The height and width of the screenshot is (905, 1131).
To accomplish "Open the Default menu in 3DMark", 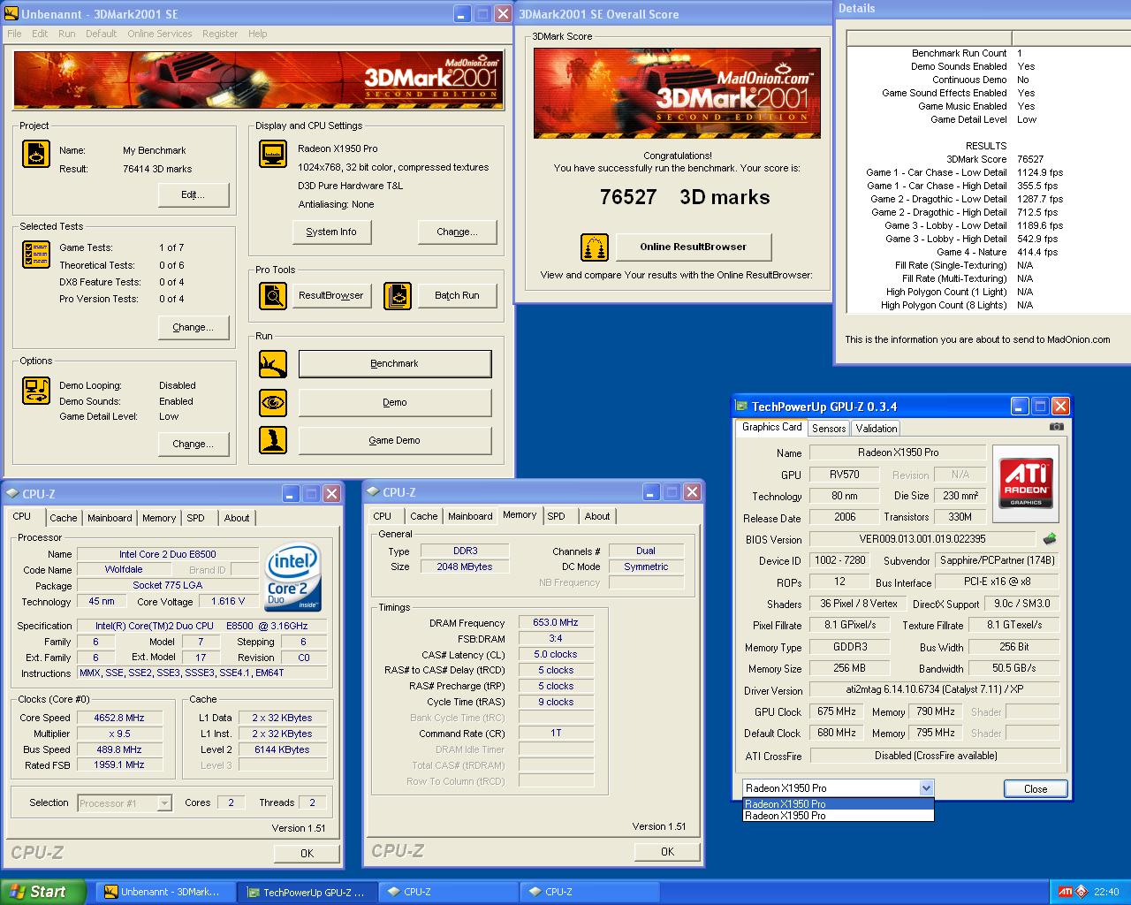I will pos(101,34).
